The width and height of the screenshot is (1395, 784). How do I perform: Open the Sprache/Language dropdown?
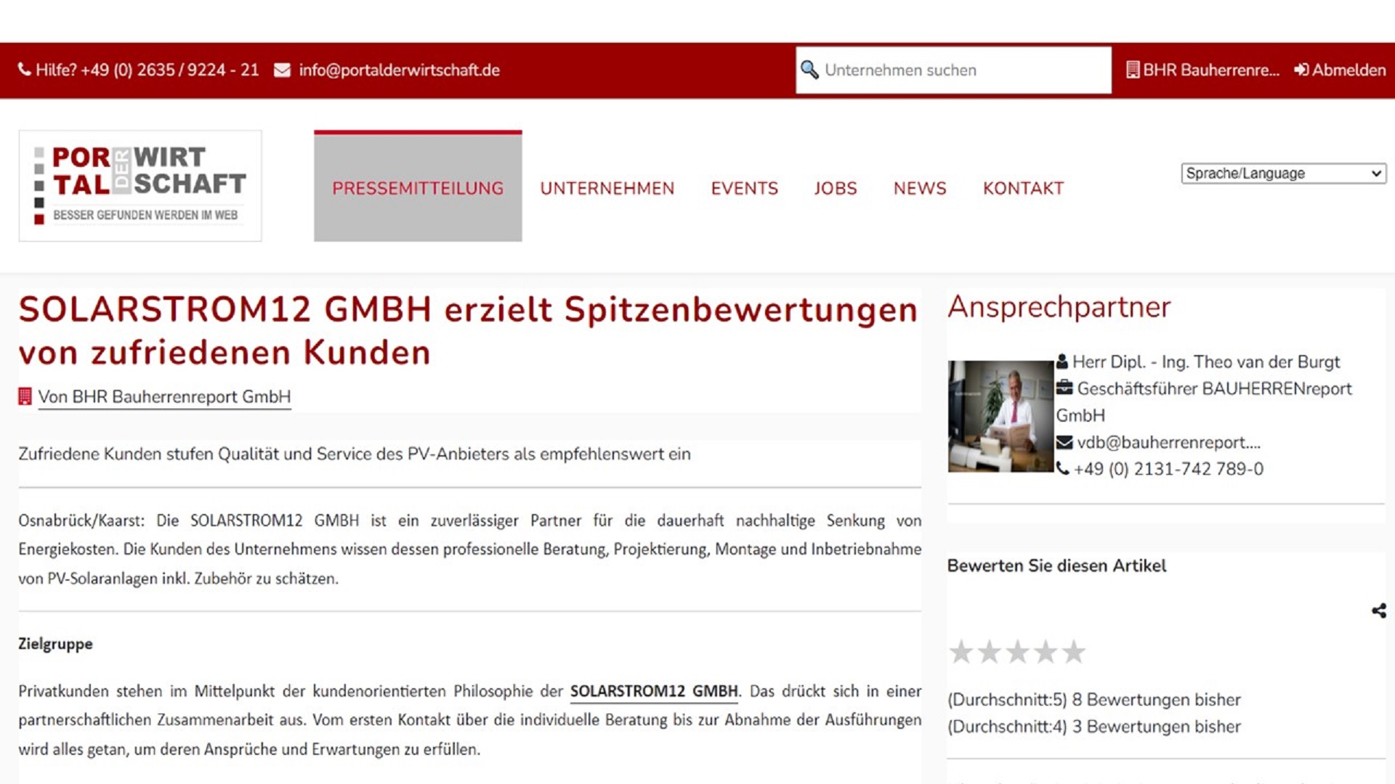[x=1282, y=173]
